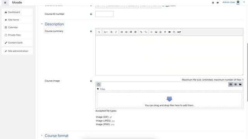
Task: Open Site administration in the side navigation
Action: pos(17,51)
